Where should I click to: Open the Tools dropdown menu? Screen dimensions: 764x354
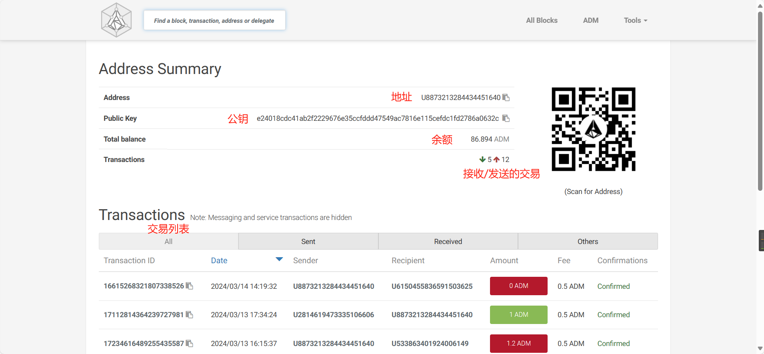coord(635,20)
